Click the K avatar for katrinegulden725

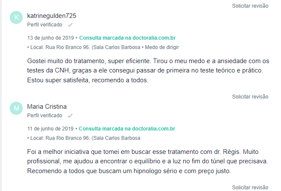pyautogui.click(x=16, y=17)
